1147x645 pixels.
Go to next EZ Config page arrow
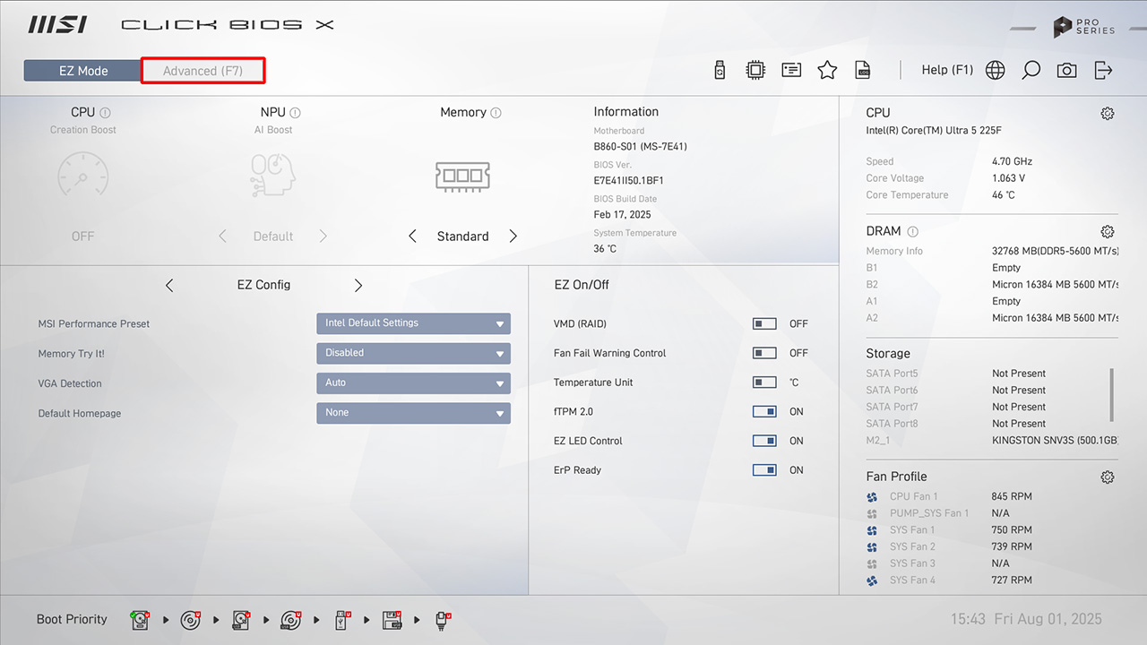pos(358,285)
